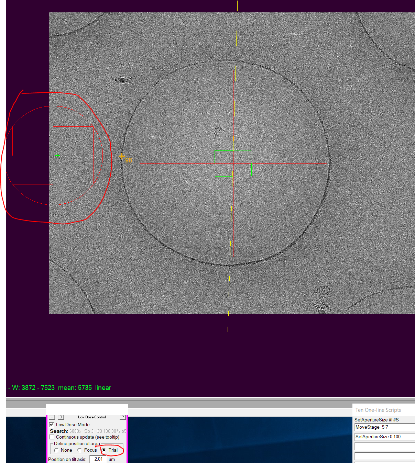
Task: Select the Focus area radio button
Action: (80, 450)
